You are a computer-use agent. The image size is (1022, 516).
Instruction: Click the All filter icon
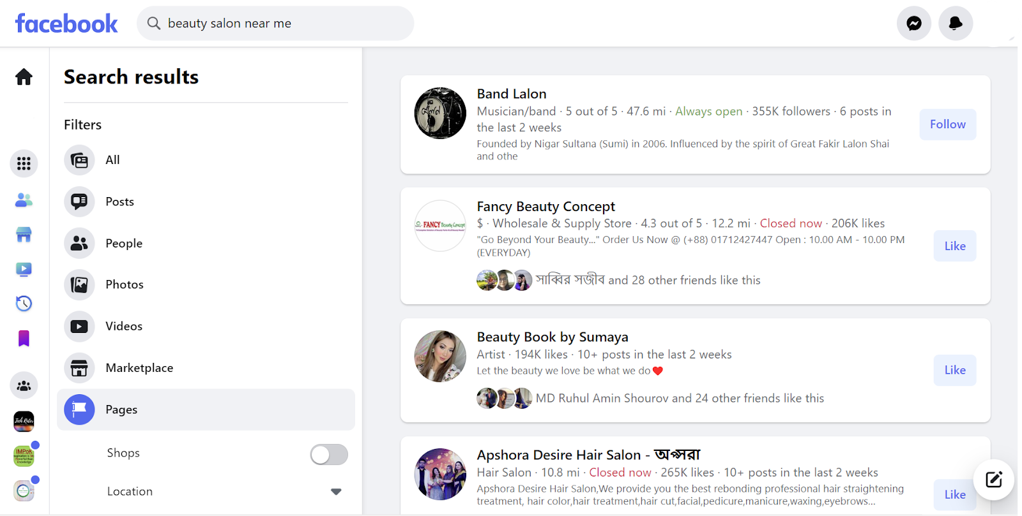click(79, 160)
